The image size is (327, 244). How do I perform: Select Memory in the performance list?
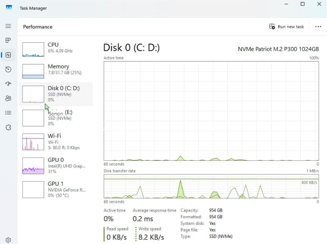click(x=56, y=70)
